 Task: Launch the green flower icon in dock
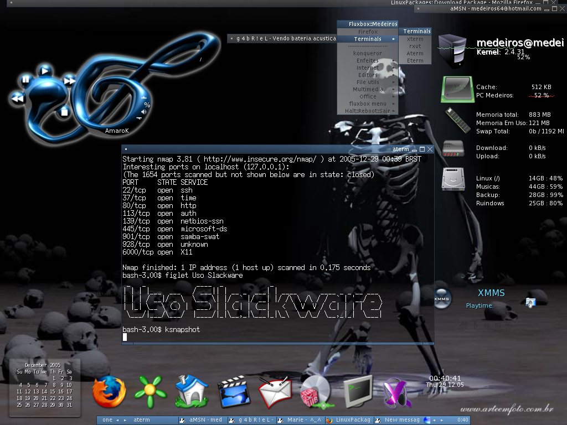coord(150,392)
